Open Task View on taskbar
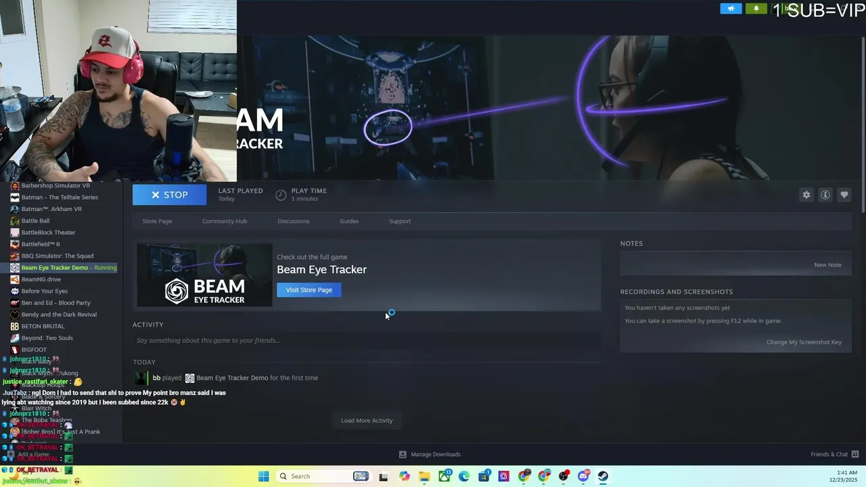Viewport: 866px width, 487px height. coord(384,476)
